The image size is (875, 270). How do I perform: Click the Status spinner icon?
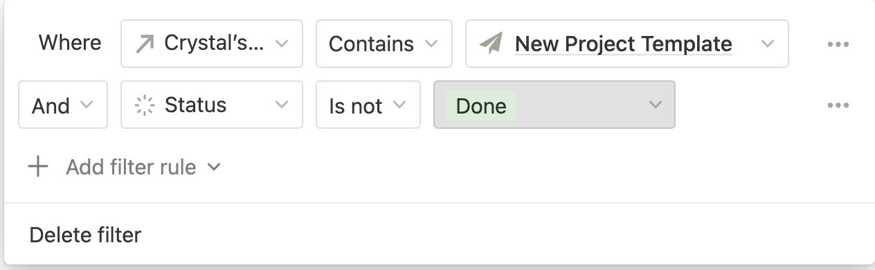[x=144, y=105]
